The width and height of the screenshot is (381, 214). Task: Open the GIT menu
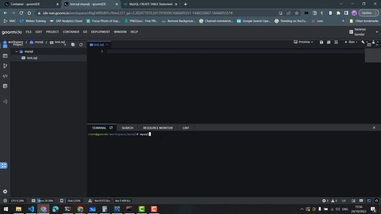85,32
